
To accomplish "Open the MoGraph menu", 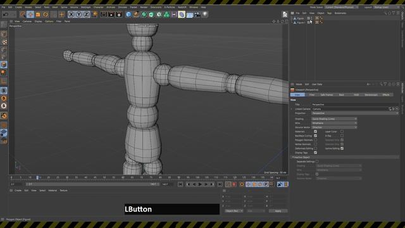I will click(x=86, y=7).
